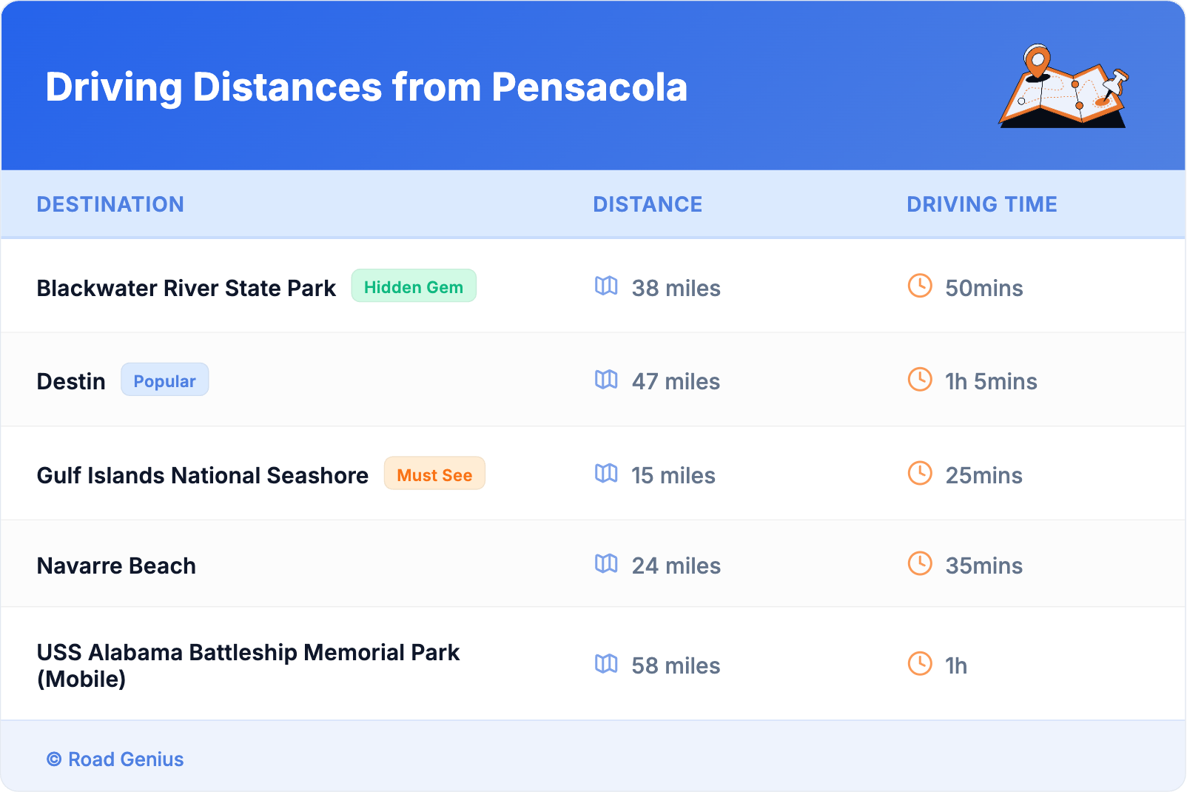The width and height of the screenshot is (1187, 792).
Task: Click map icon beside 15 miles
Action: click(606, 474)
